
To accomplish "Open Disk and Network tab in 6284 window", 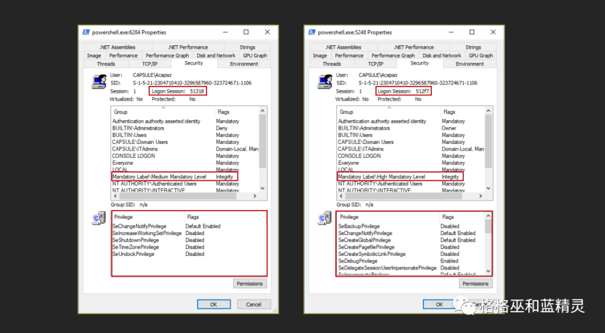I will pos(216,55).
